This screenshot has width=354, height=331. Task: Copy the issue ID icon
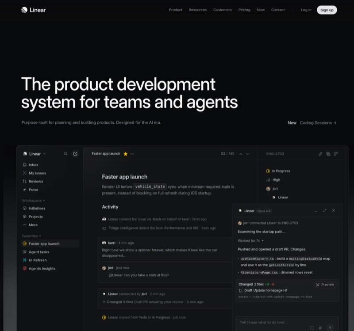(328, 154)
